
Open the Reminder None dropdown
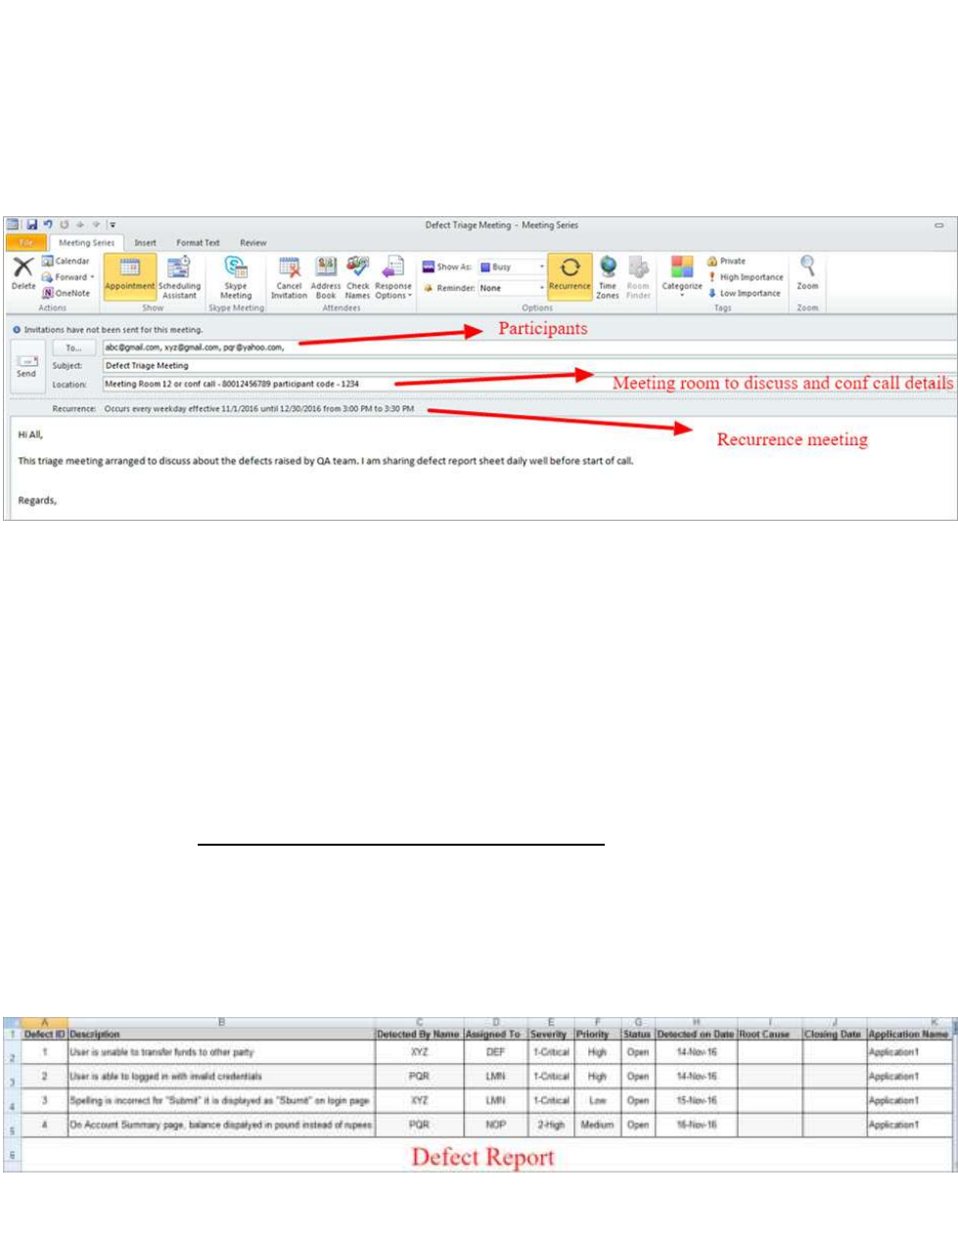[x=512, y=288]
